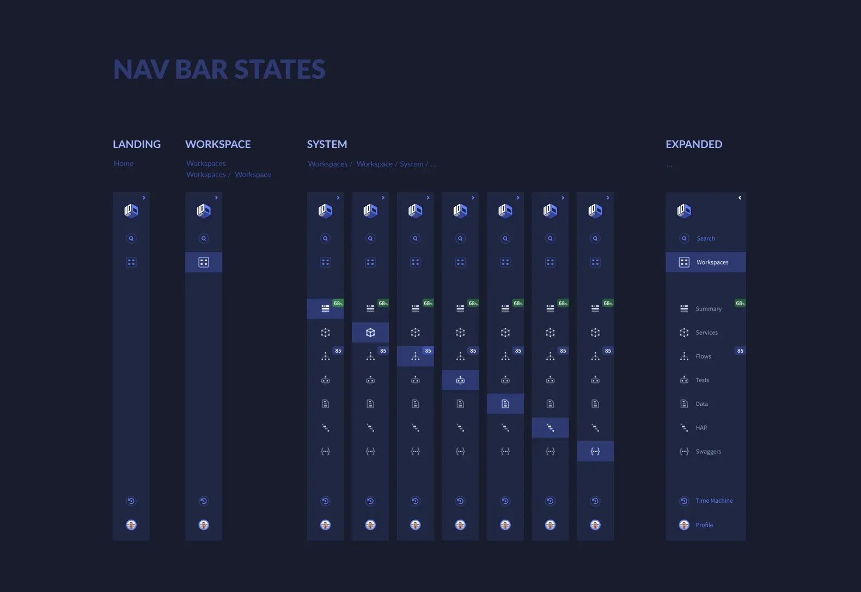The image size is (861, 592).
Task: Click the highlighted Summary icon in the first System nav bar
Action: tap(325, 309)
